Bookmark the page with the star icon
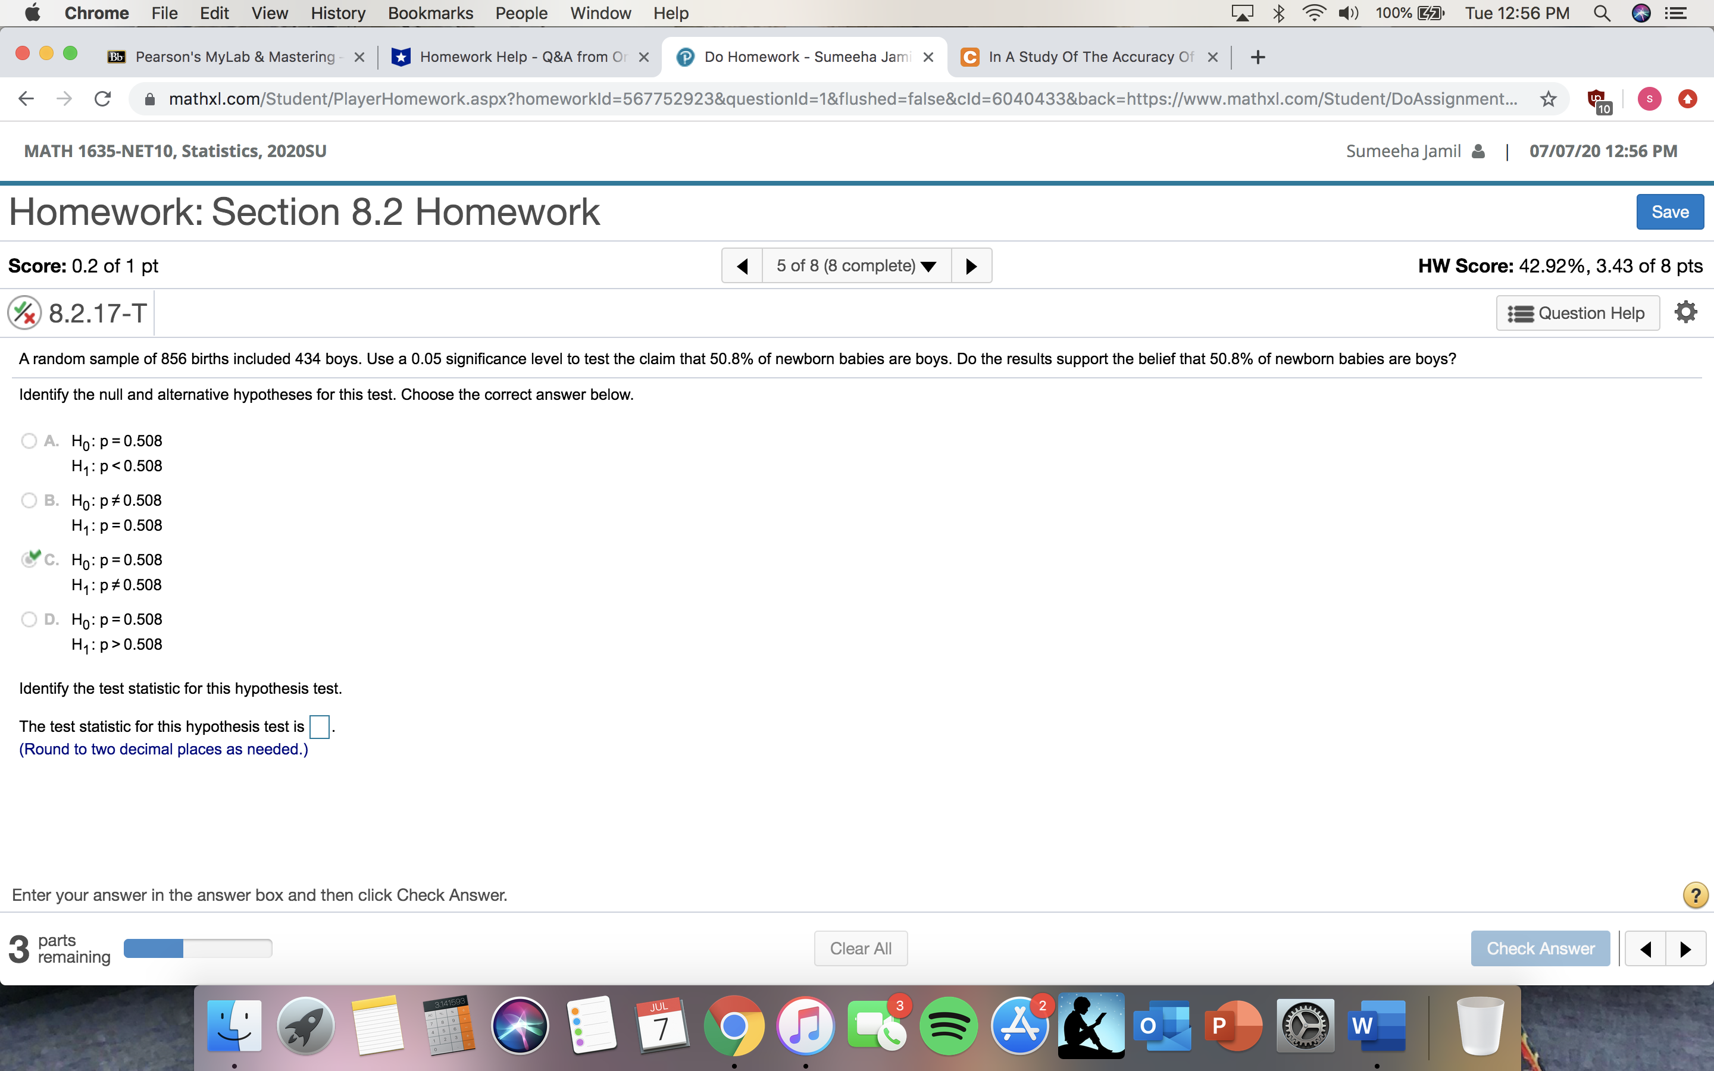The height and width of the screenshot is (1071, 1714). click(x=1549, y=98)
